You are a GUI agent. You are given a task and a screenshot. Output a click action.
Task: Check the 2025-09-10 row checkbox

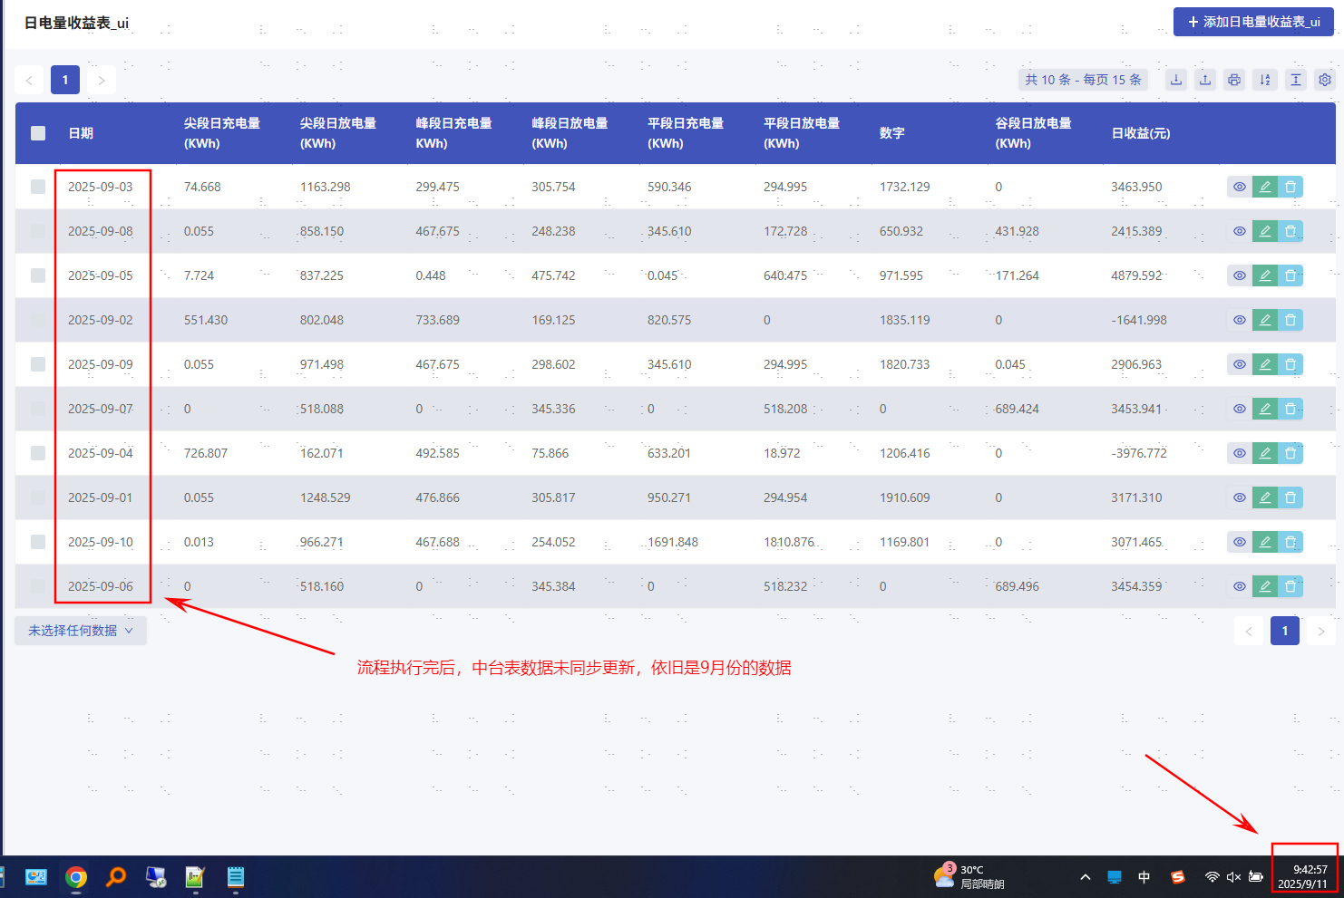pos(38,542)
